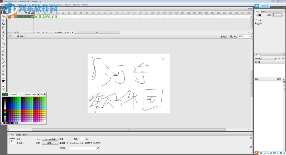The height and width of the screenshot is (155, 286).
Task: Toggle the Onion Skin button
Action: click(38, 33)
